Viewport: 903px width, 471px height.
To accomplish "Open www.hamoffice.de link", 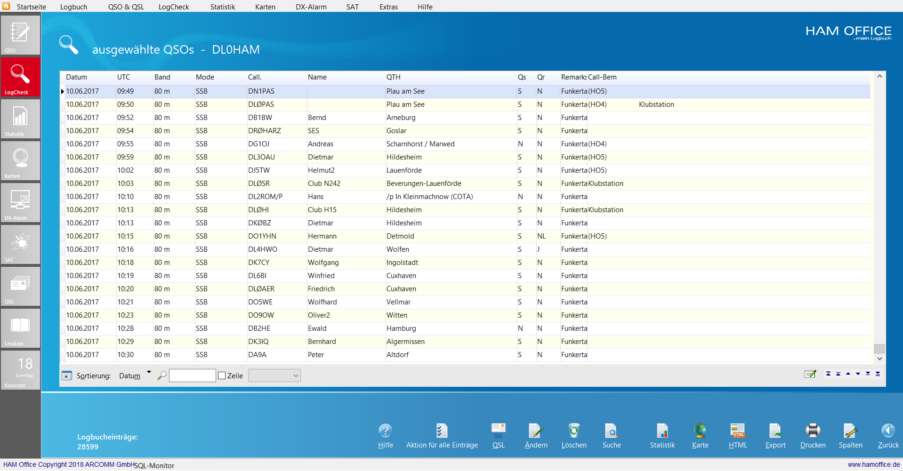I will click(x=874, y=464).
